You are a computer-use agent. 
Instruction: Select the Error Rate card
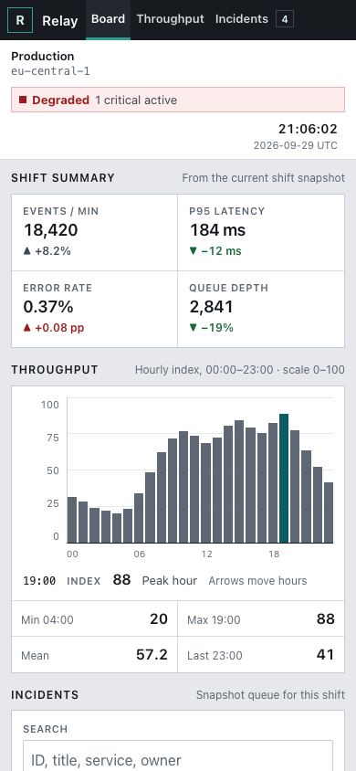tap(94, 309)
